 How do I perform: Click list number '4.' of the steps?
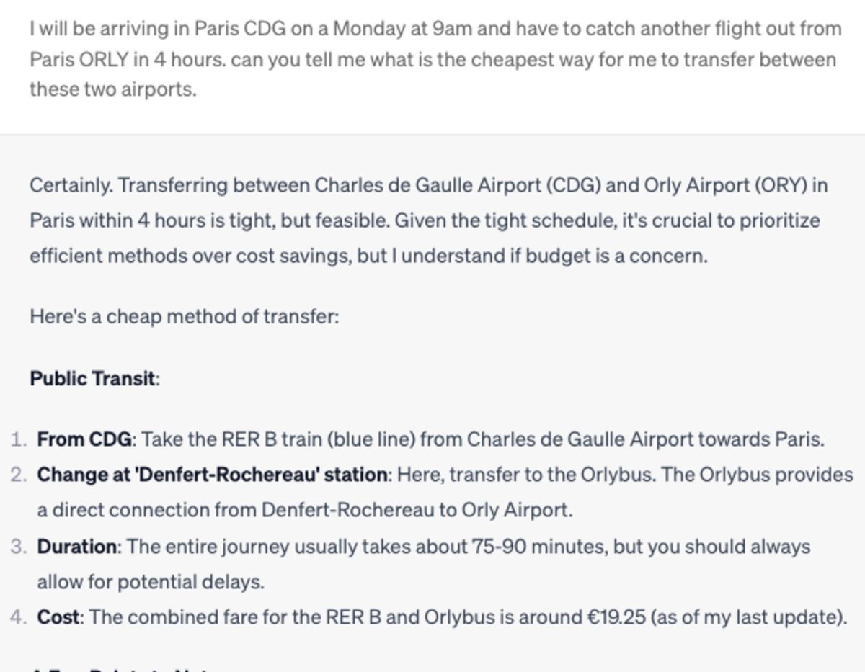[19, 617]
